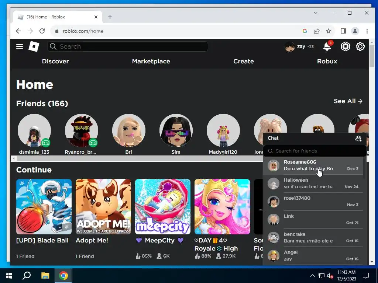This screenshot has height=283, width=378.
Task: Go back to the previous page
Action: pos(18,31)
